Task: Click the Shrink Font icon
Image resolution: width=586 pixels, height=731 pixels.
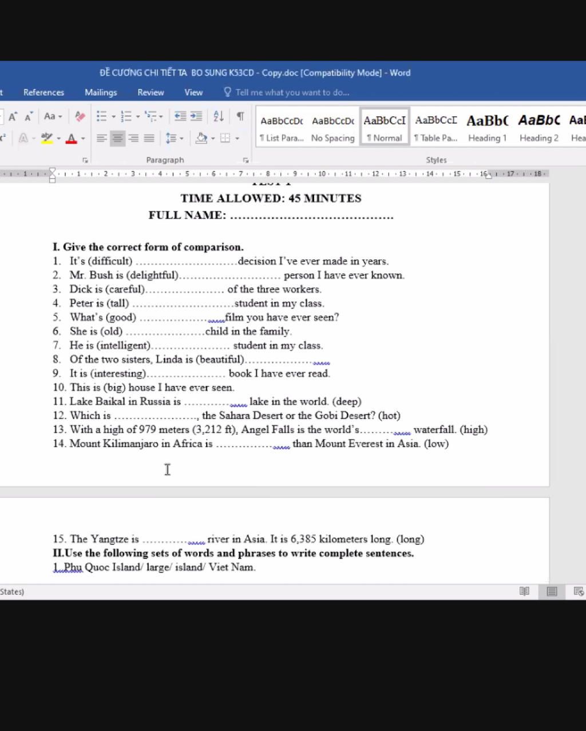Action: [x=29, y=116]
